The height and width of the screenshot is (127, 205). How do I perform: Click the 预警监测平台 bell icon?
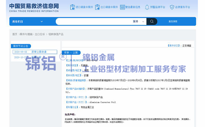point(147,7)
